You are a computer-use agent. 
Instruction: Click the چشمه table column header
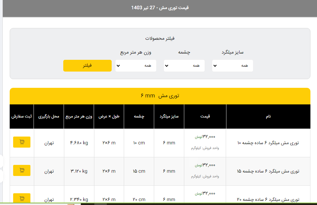pyautogui.click(x=139, y=117)
